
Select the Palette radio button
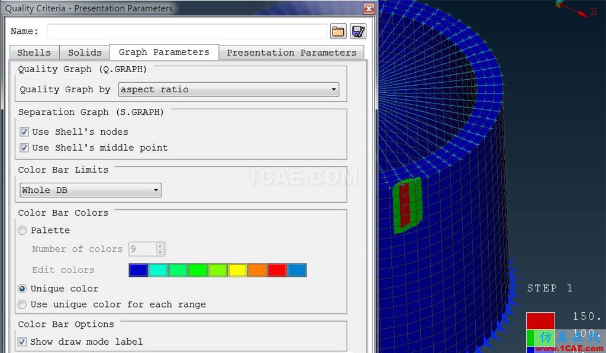(x=22, y=231)
